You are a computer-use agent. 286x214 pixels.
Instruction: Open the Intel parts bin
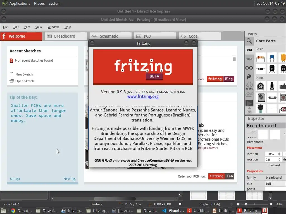coord(249,94)
